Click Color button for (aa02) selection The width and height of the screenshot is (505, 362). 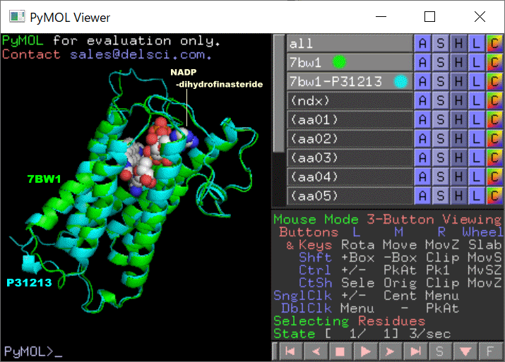tap(494, 138)
